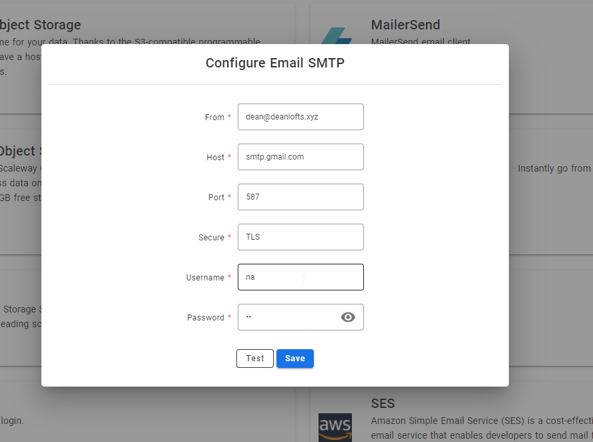The width and height of the screenshot is (593, 442).
Task: Click the Configure Email SMTP dialog title
Action: point(274,63)
